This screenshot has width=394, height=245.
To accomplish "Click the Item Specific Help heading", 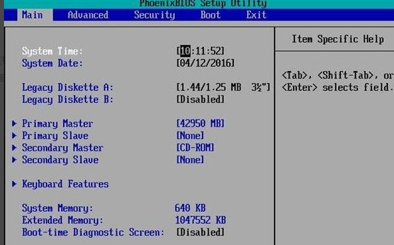I will (x=338, y=39).
